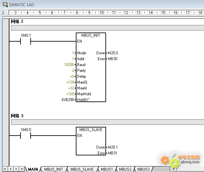Viewport: 204px width, 172px height.
Task: Click the Done output M20.1
Action: tap(113, 147)
